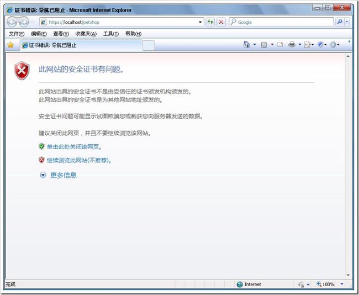
Task: Go forward with the Forward arrow button
Action: click(24, 22)
